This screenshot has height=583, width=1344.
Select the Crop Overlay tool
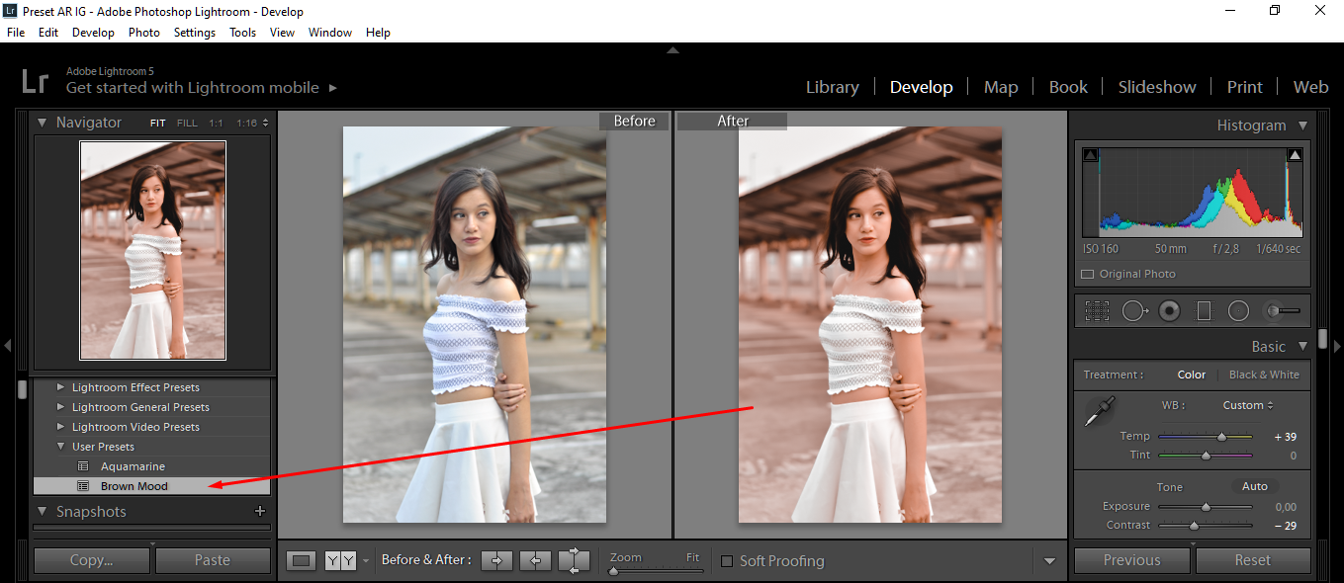tap(1097, 311)
